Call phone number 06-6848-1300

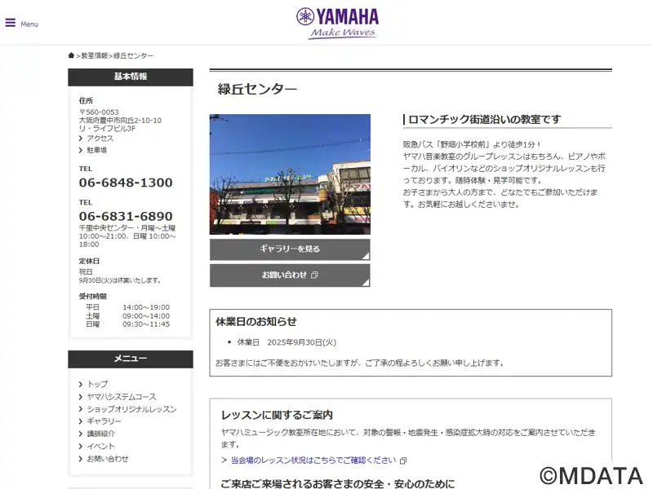coord(126,183)
